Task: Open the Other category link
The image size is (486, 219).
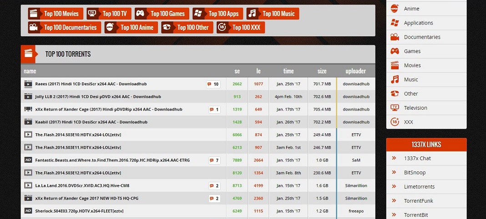Action: pos(410,93)
